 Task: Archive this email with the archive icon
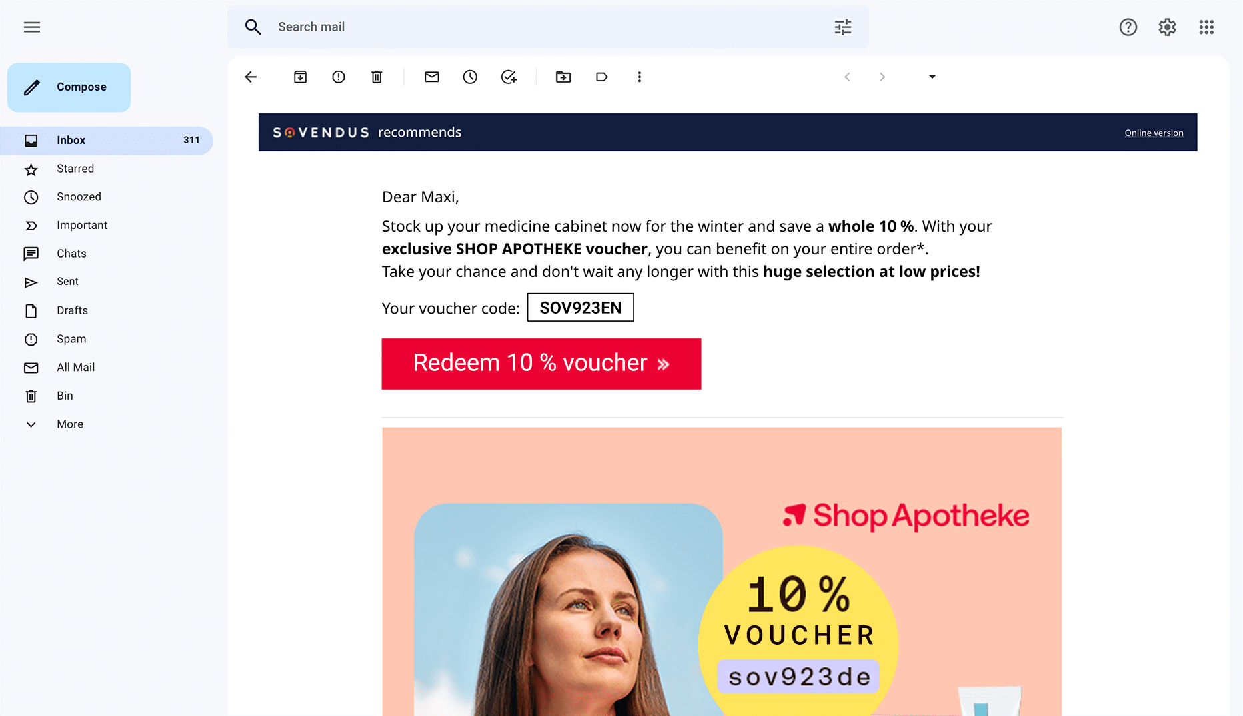(300, 77)
